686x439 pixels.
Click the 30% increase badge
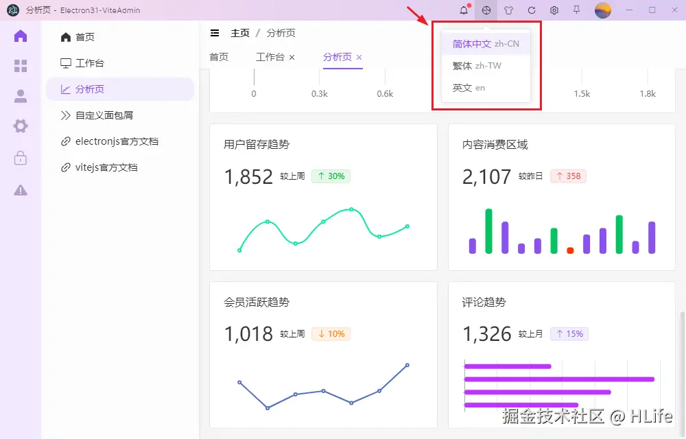(331, 176)
